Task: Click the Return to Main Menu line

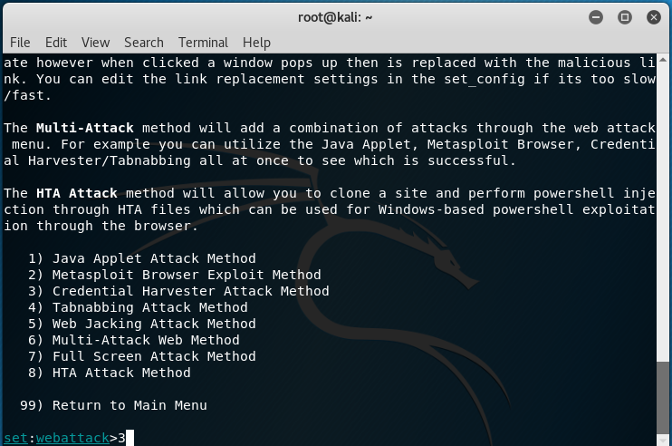Action: click(x=113, y=405)
